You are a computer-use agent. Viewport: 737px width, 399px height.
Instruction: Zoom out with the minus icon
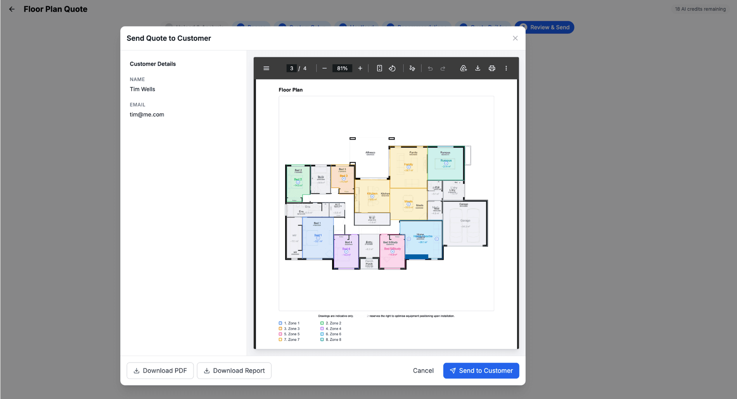(x=325, y=68)
